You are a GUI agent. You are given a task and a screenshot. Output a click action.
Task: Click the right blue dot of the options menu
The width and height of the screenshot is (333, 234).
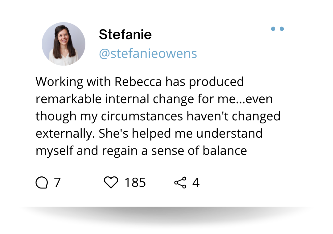(282, 29)
